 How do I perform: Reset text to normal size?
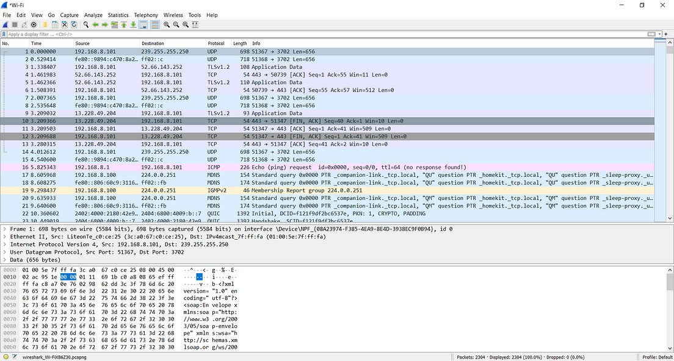(x=185, y=25)
